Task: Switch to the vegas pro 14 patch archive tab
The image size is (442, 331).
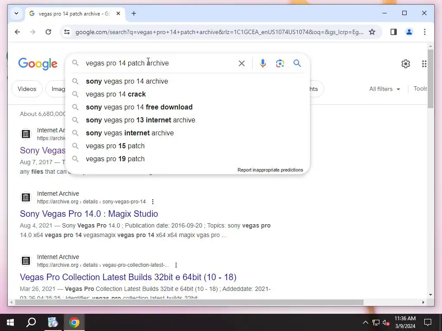Action: point(75,13)
